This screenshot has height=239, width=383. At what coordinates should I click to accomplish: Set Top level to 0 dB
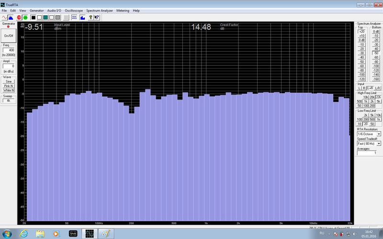[x=362, y=40]
